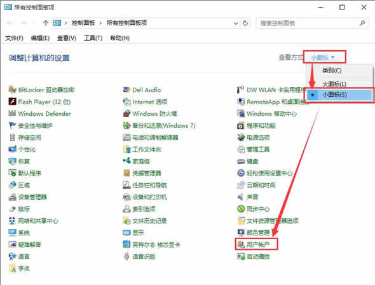Open the Windows 防火墙 icon

(x=126, y=113)
